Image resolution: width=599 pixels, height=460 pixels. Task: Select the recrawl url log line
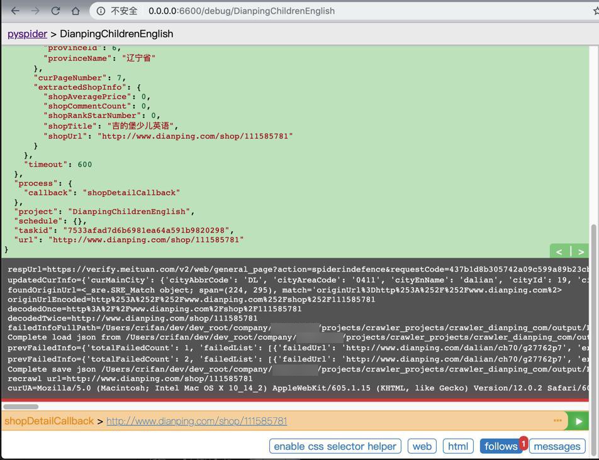pyautogui.click(x=130, y=379)
